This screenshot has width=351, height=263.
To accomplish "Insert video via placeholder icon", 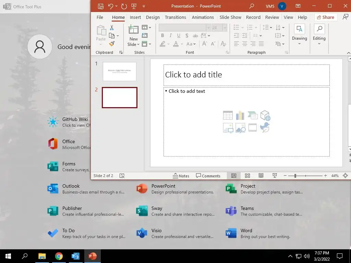I will 253,128.
